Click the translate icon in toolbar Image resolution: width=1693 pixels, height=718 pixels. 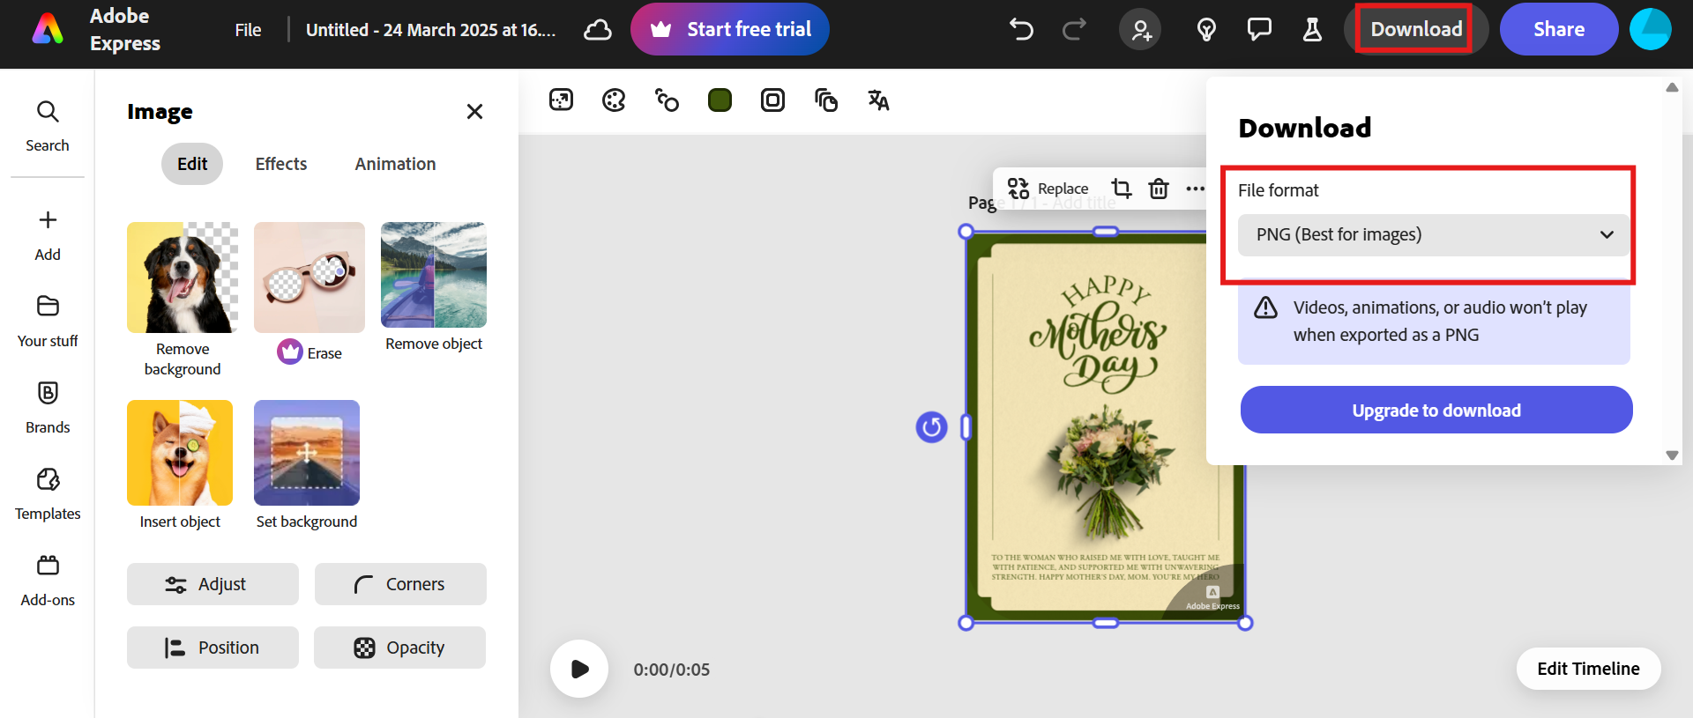pos(878,100)
